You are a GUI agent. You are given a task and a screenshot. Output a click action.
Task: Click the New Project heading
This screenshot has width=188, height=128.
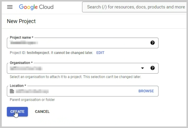[x=21, y=21]
